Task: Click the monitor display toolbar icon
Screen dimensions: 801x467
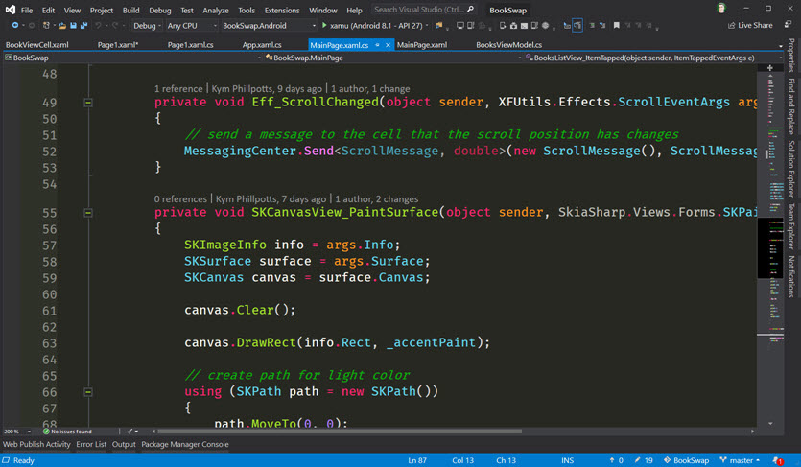Action: tap(459, 26)
